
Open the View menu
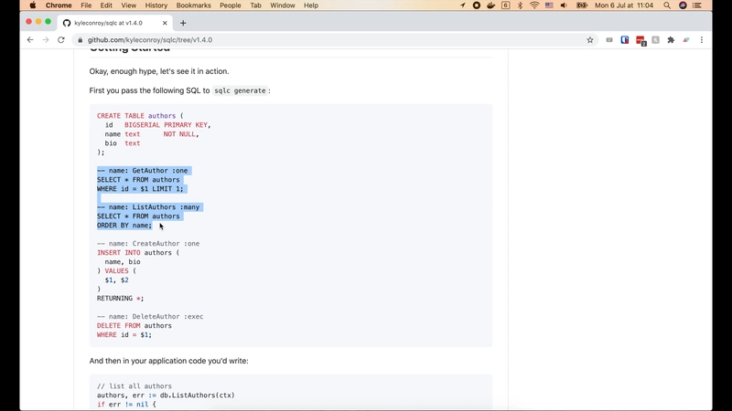tap(127, 5)
